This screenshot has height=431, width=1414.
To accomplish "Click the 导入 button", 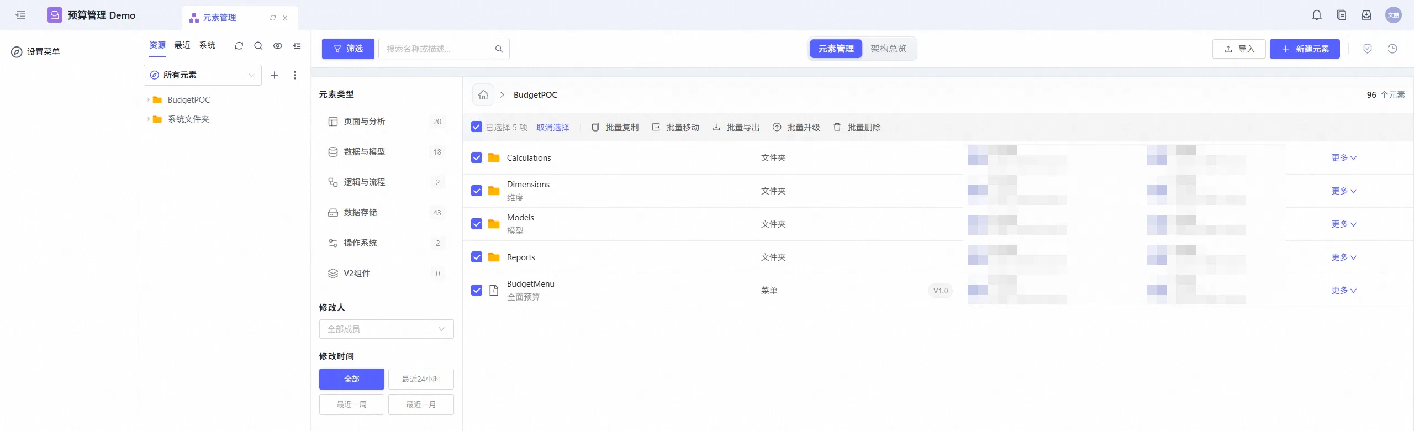I will click(1239, 49).
